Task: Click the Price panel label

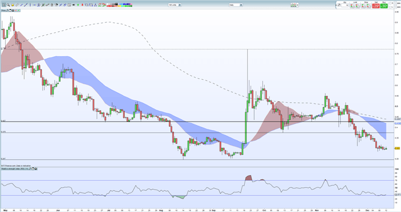Action: (4, 11)
